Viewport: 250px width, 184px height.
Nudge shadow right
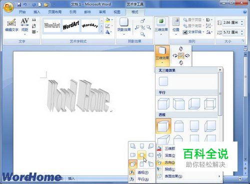point(148,27)
